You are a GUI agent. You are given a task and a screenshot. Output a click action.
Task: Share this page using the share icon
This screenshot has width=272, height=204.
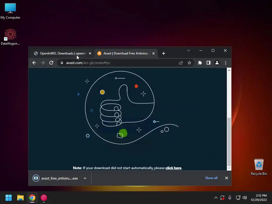(181, 63)
